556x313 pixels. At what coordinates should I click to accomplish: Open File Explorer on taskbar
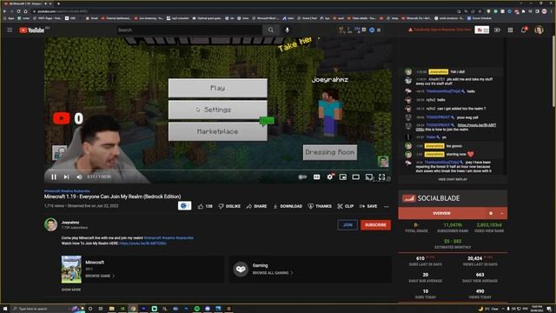click(112, 309)
